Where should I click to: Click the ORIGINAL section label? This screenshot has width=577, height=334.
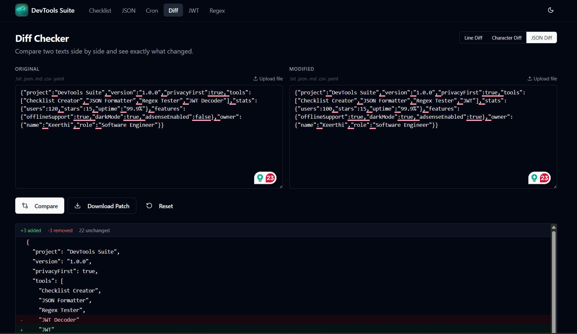[x=27, y=69]
